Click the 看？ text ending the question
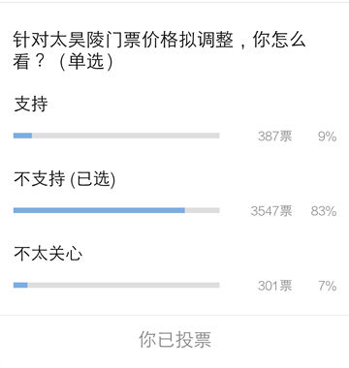 click(x=29, y=61)
